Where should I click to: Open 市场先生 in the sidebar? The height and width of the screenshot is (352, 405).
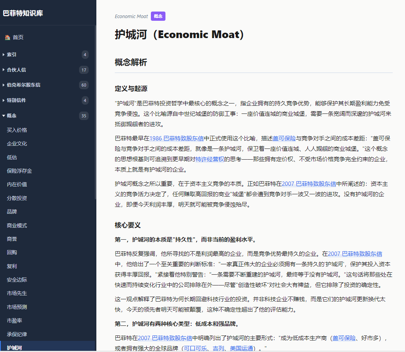17,293
